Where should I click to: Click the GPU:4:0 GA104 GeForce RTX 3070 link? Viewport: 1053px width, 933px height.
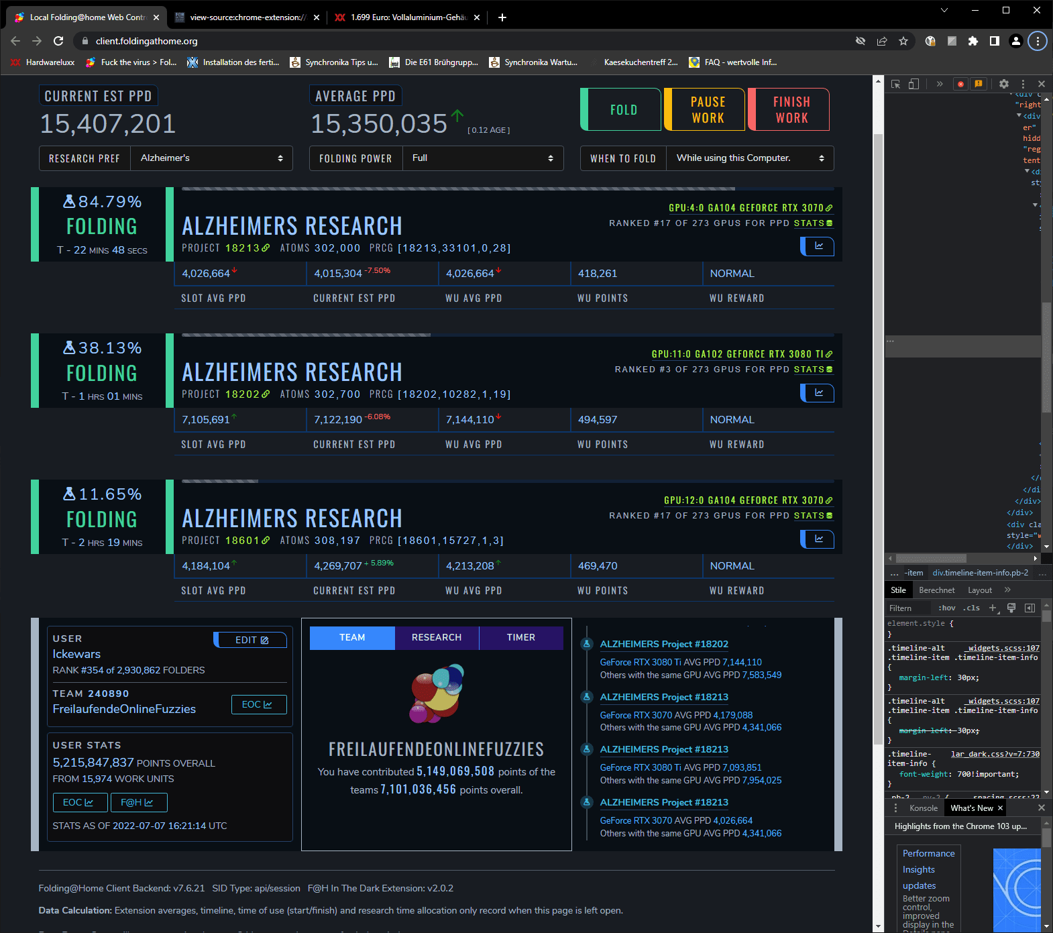751,208
